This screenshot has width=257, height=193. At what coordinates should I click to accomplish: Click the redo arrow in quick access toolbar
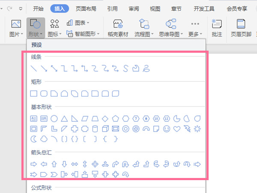pos(10,9)
